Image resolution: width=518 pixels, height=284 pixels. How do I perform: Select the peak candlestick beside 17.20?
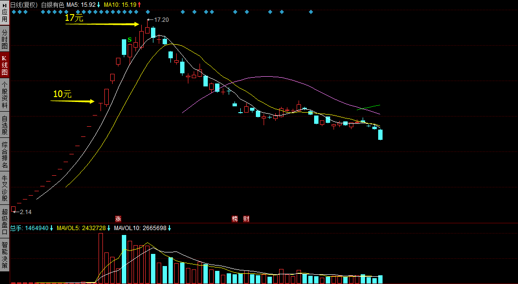147,27
